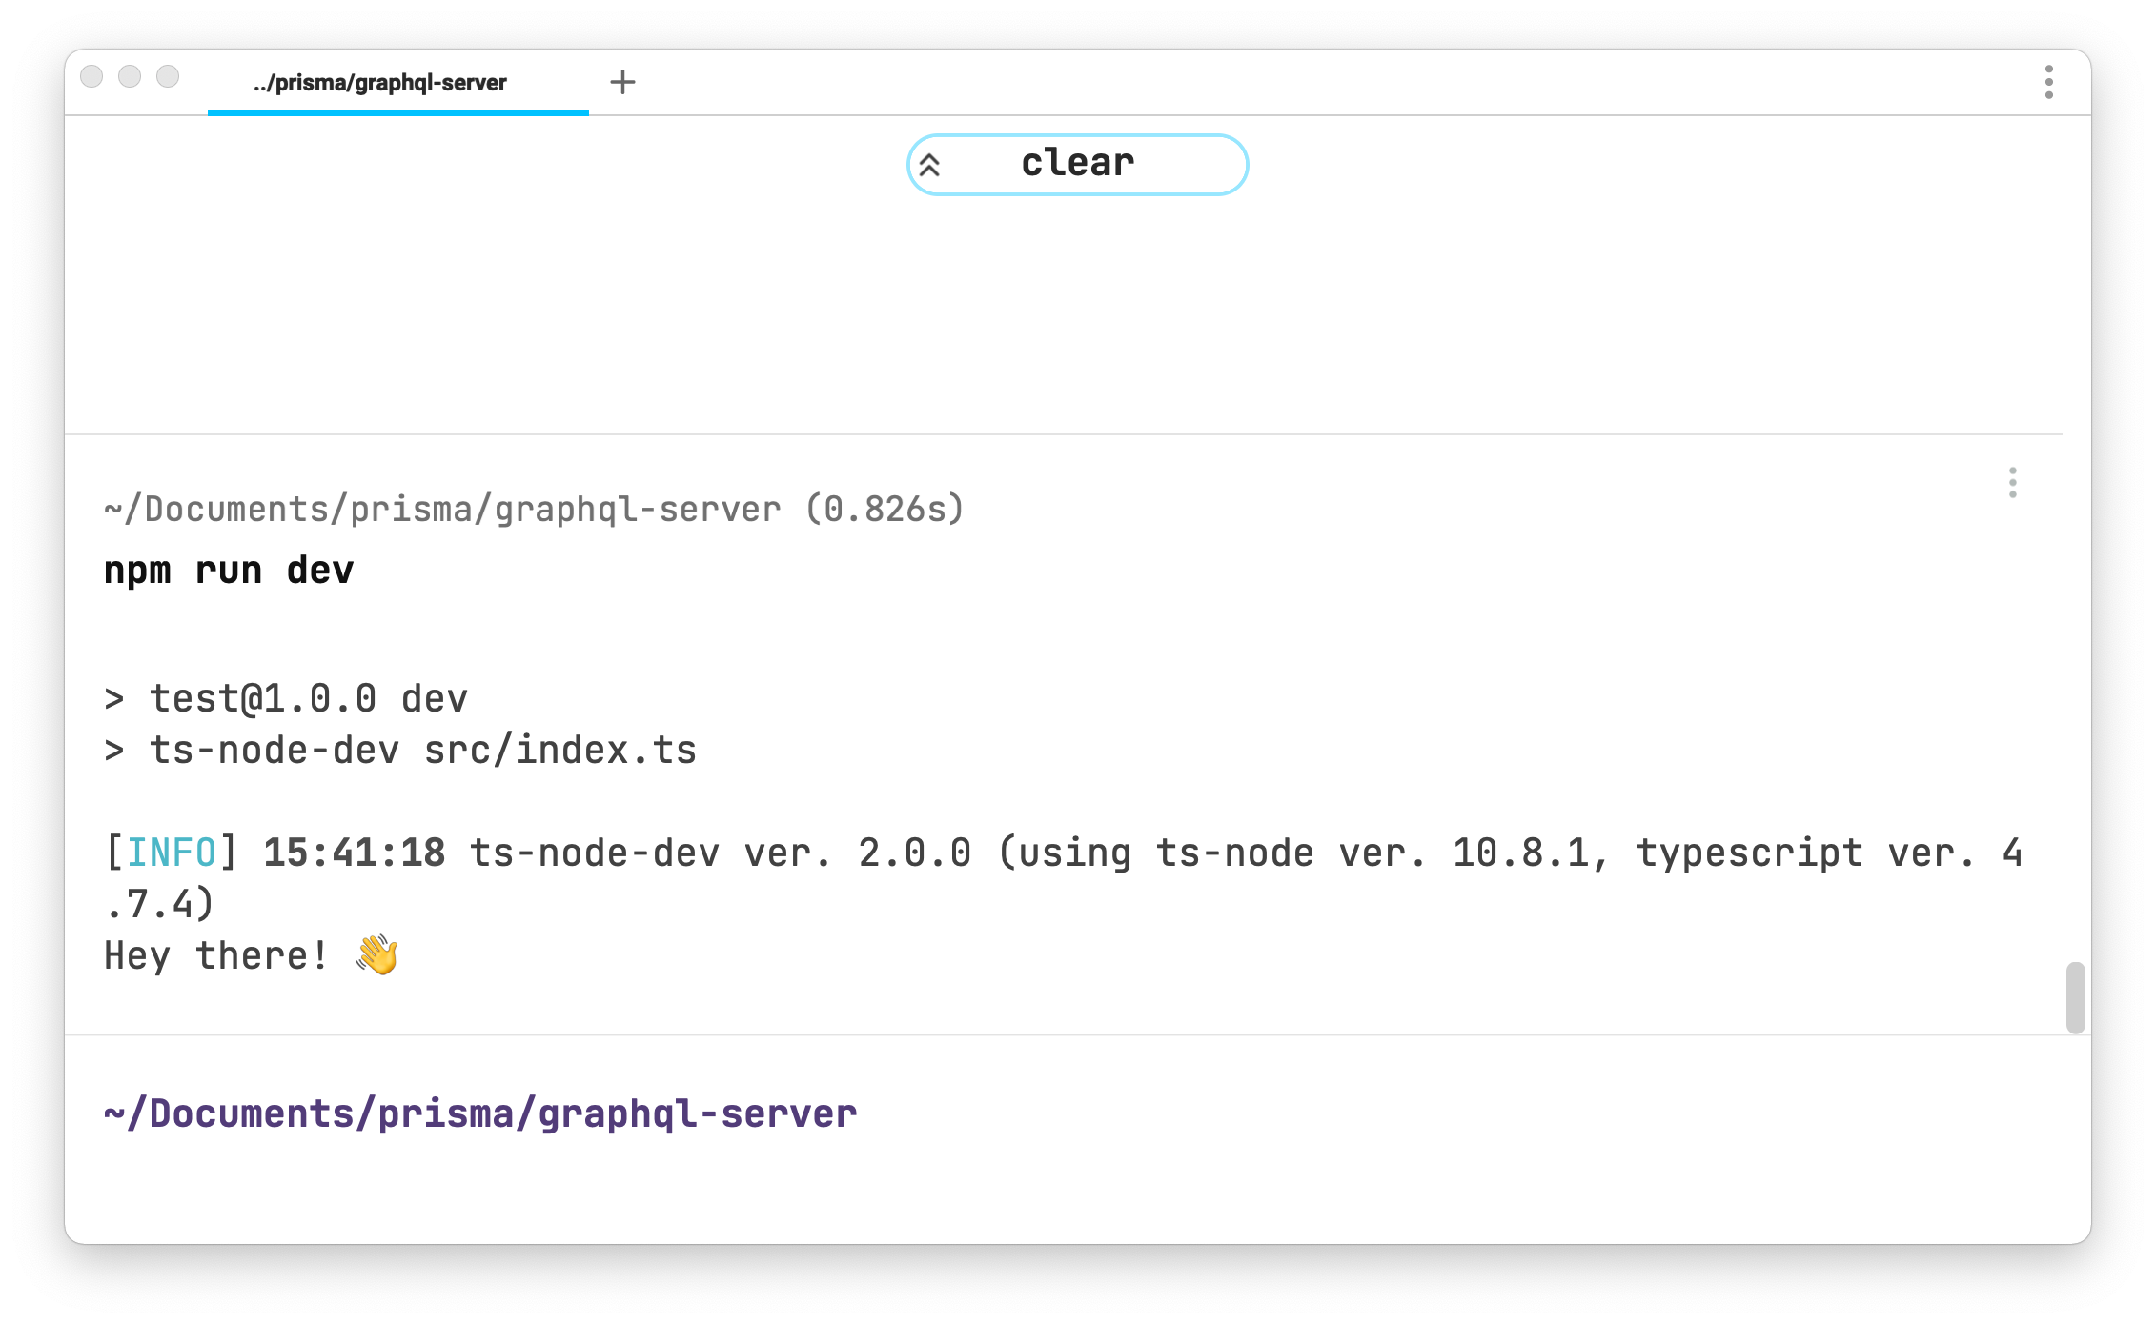Click the waving hand emoji in output
This screenshot has width=2156, height=1324.
[377, 954]
